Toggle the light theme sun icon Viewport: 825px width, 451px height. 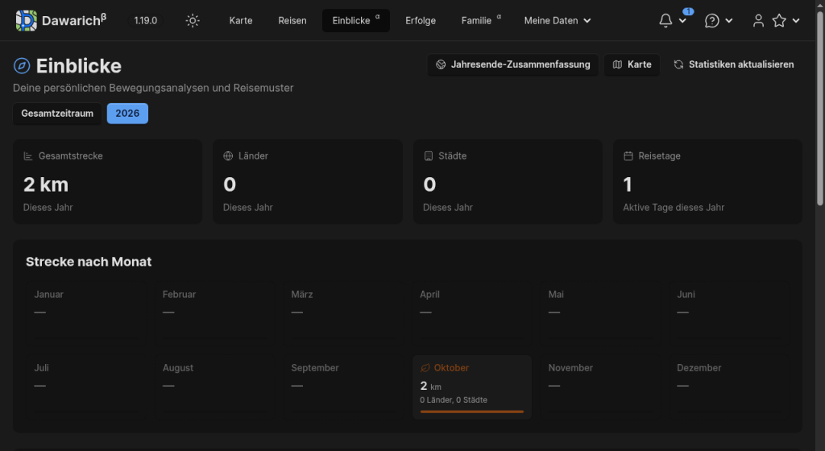click(x=193, y=20)
